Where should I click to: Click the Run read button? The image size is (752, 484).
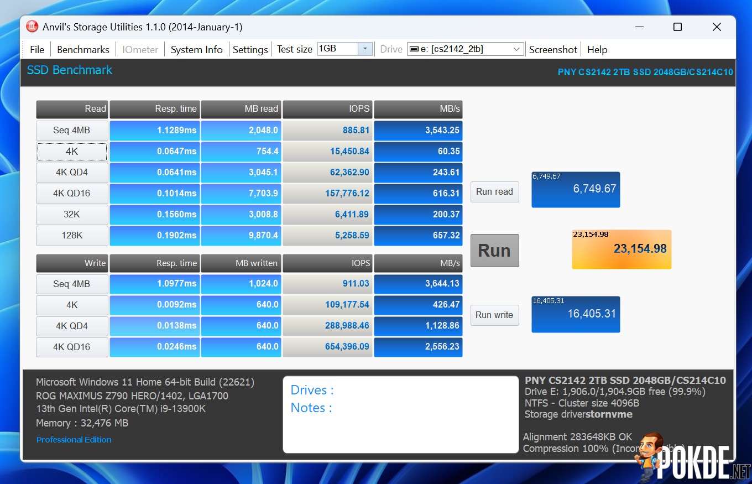(x=494, y=191)
